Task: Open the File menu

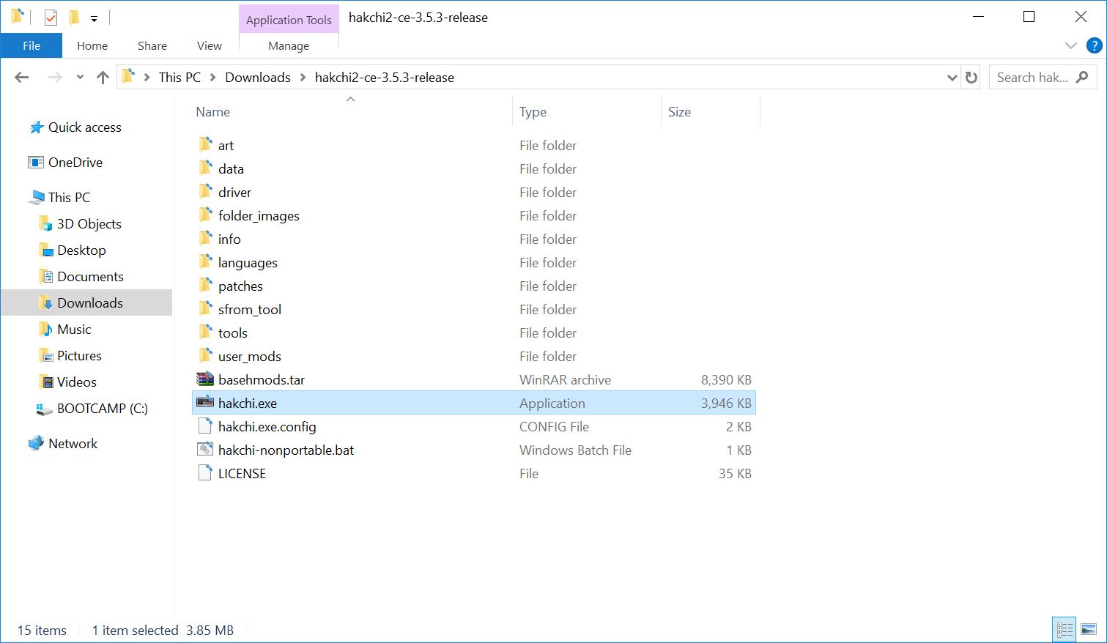Action: click(32, 45)
